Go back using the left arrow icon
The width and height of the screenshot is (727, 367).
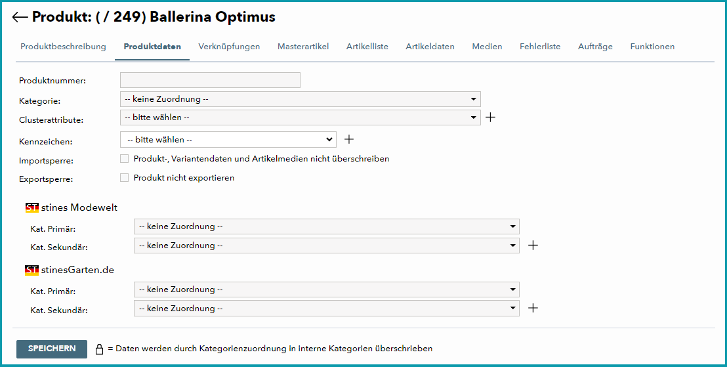pos(20,18)
